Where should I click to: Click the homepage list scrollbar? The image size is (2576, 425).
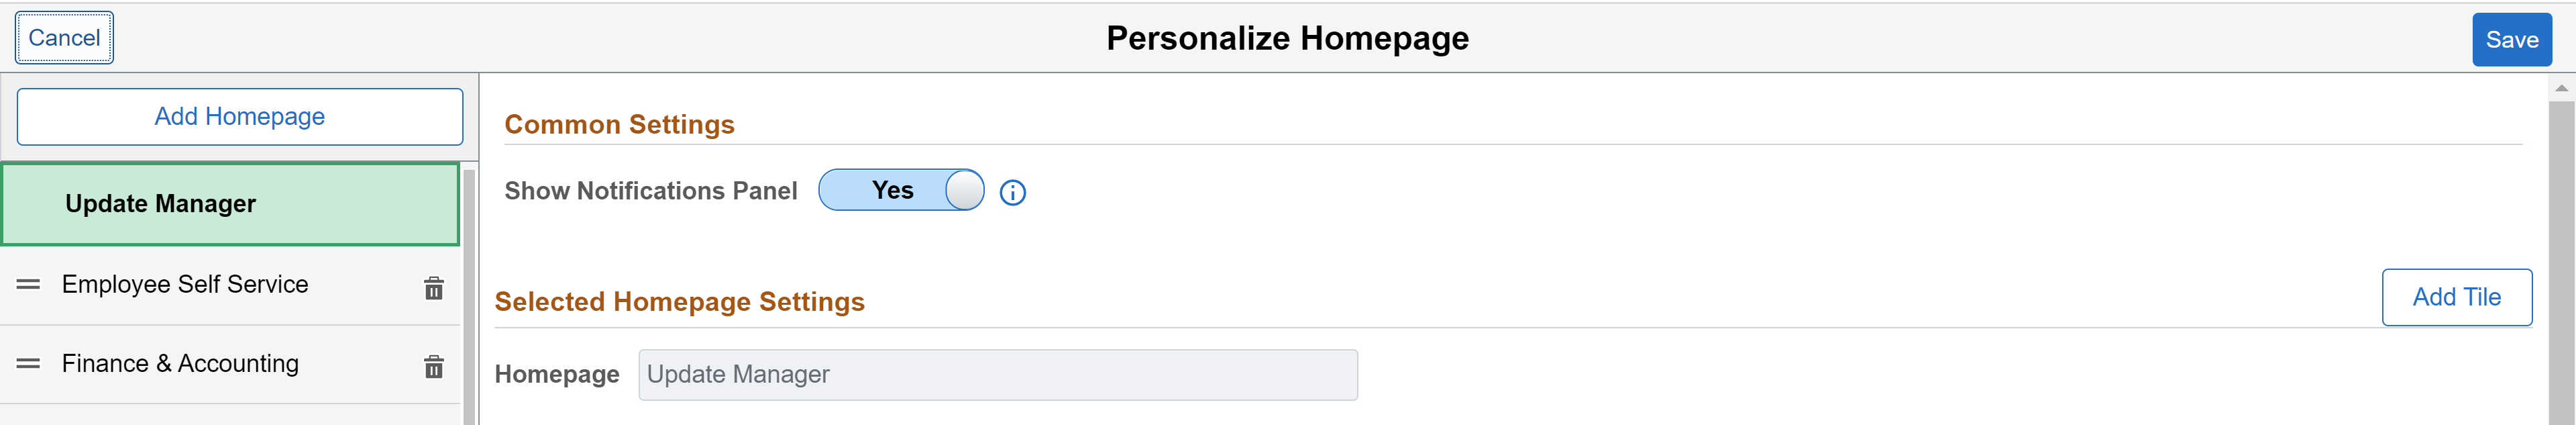tap(468, 297)
